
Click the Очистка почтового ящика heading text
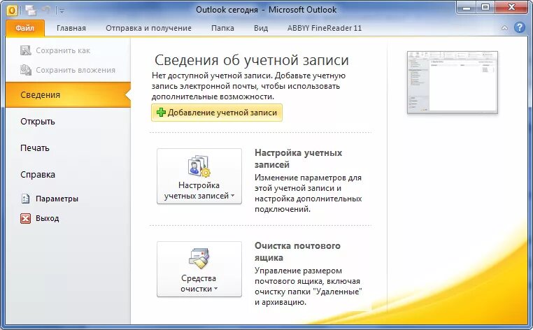click(x=297, y=251)
